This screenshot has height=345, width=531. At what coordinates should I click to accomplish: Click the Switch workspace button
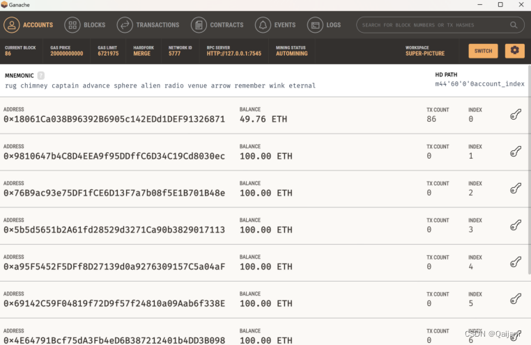(483, 51)
